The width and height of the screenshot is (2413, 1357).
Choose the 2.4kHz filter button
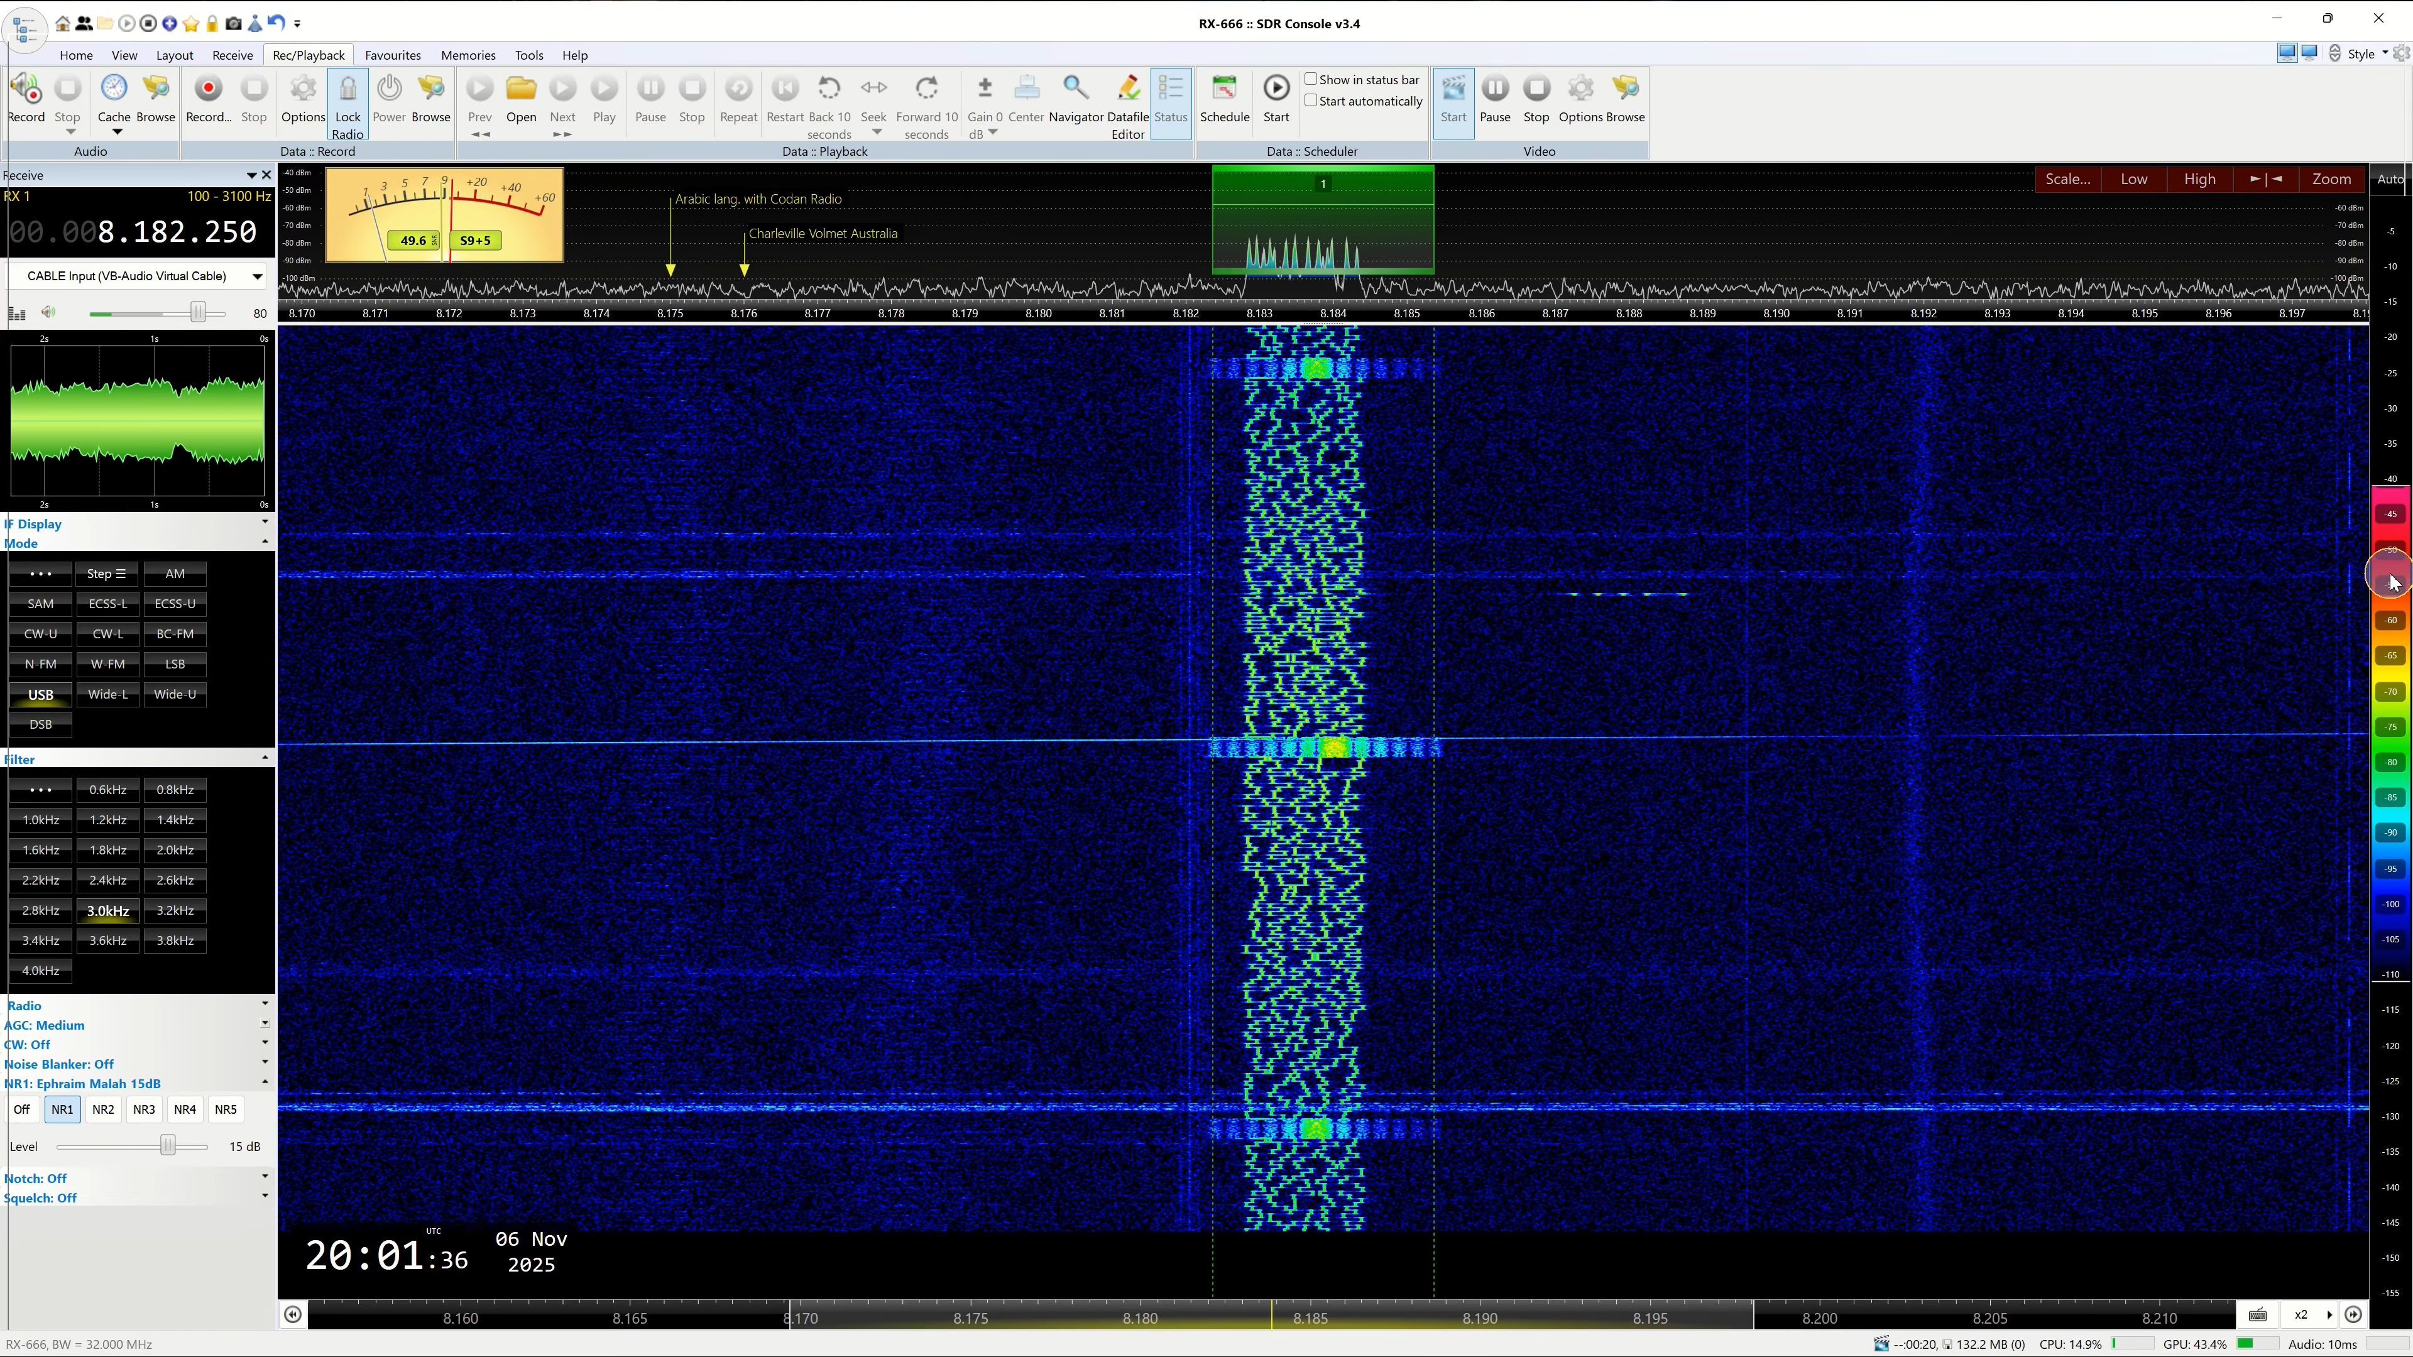(107, 880)
